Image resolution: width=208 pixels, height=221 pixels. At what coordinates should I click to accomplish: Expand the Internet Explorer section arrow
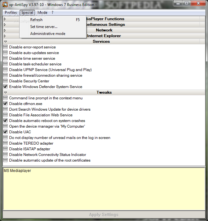pos(5,36)
